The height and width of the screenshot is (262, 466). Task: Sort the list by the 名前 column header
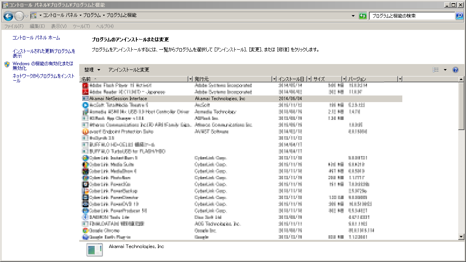click(x=134, y=79)
